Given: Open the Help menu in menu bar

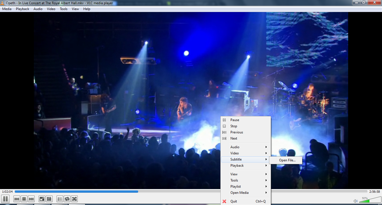Looking at the screenshot, I should 87,9.
